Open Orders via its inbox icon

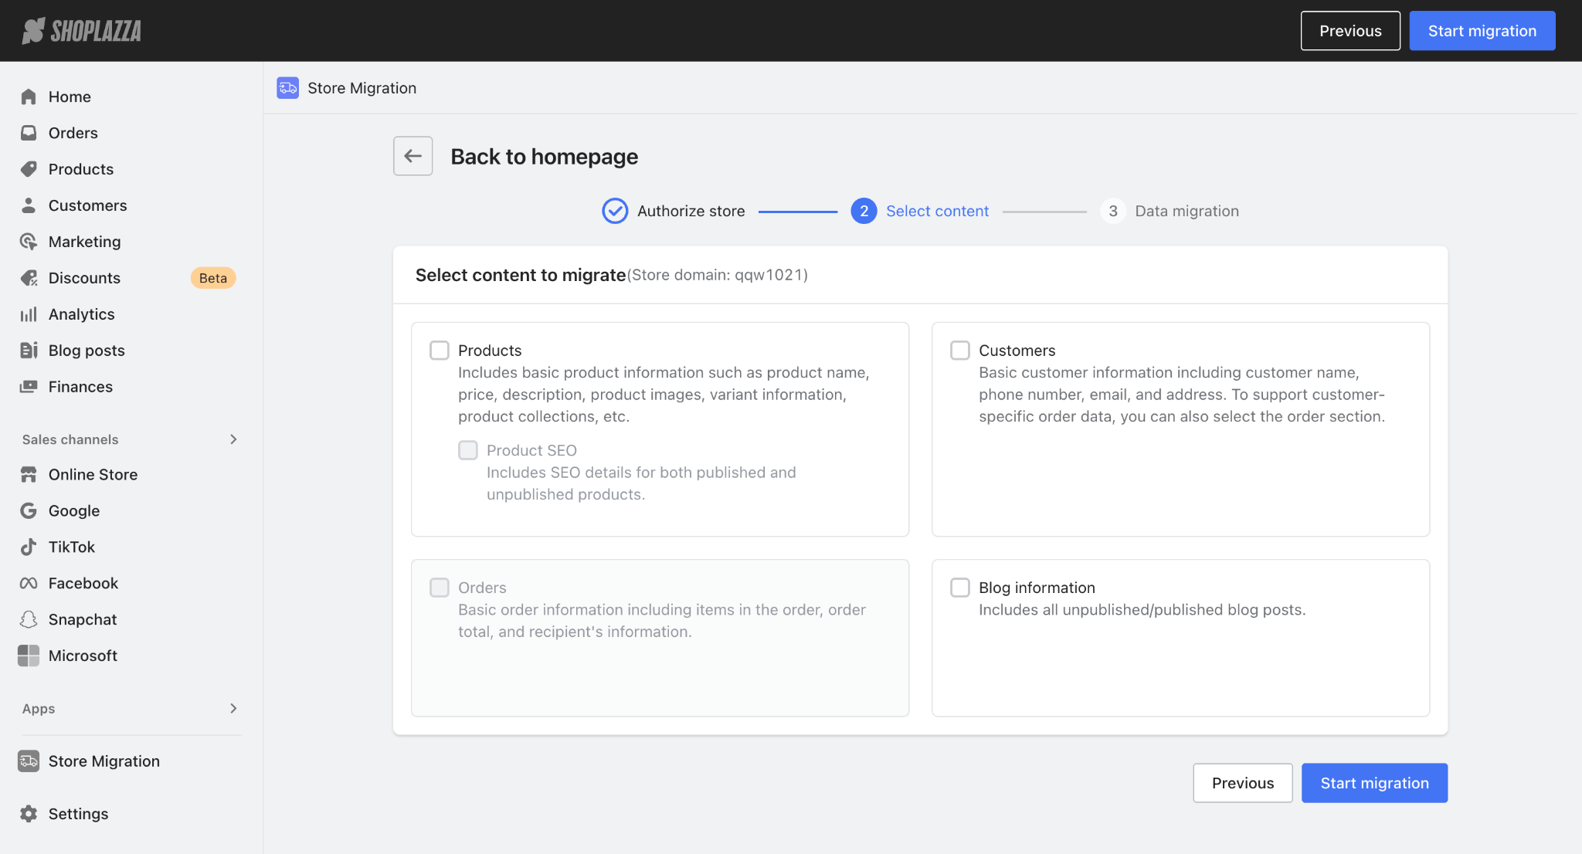[29, 133]
